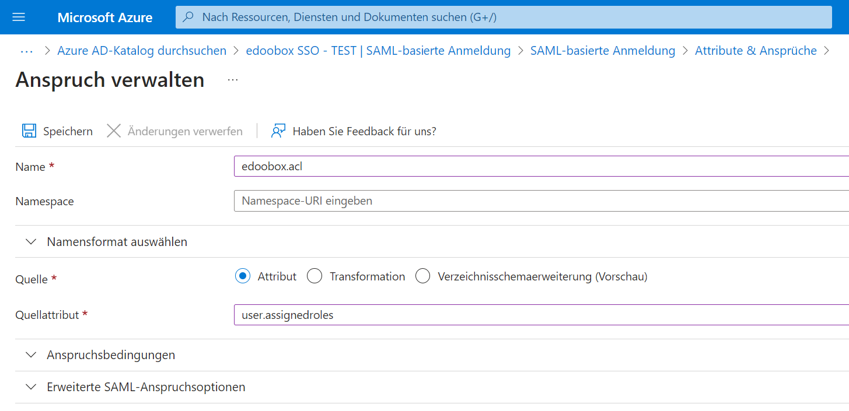Image resolution: width=849 pixels, height=411 pixels.
Task: Click the search magnifier icon
Action: pos(188,17)
